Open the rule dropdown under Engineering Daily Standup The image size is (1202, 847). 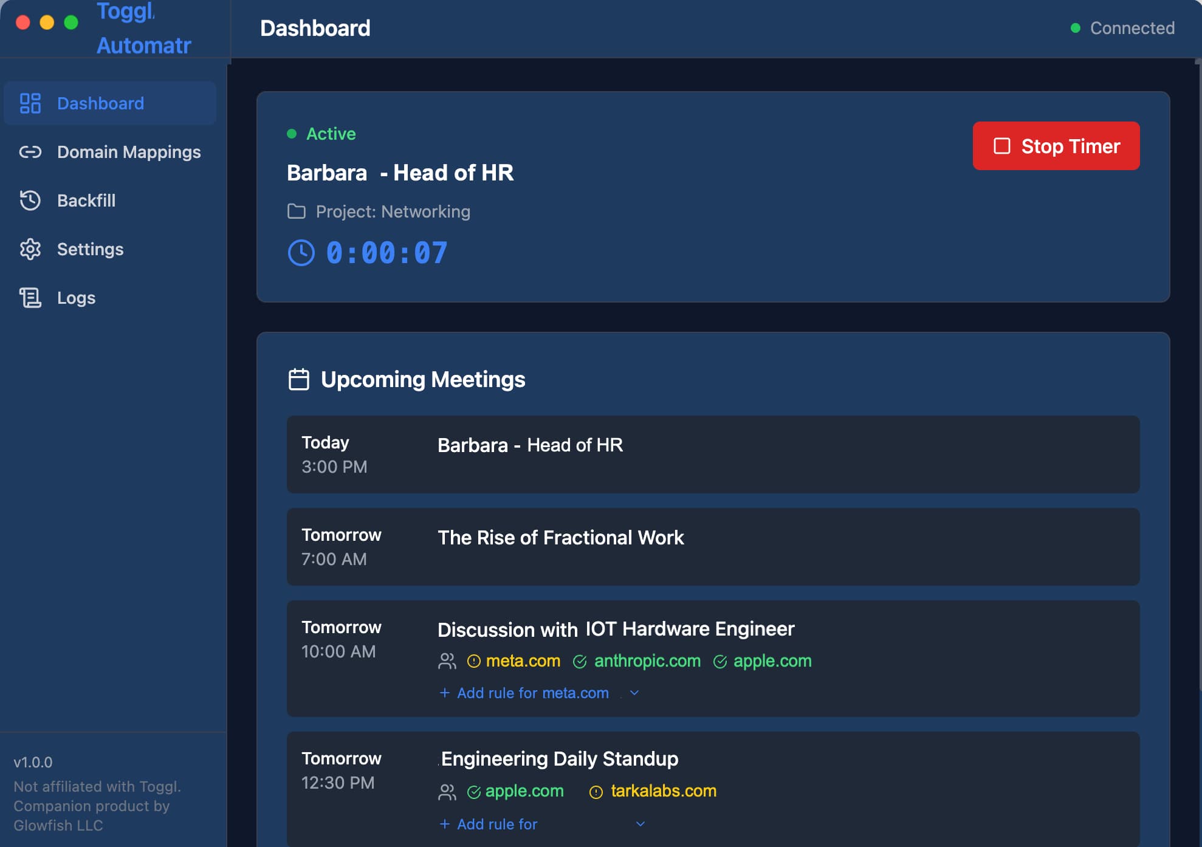(x=640, y=824)
